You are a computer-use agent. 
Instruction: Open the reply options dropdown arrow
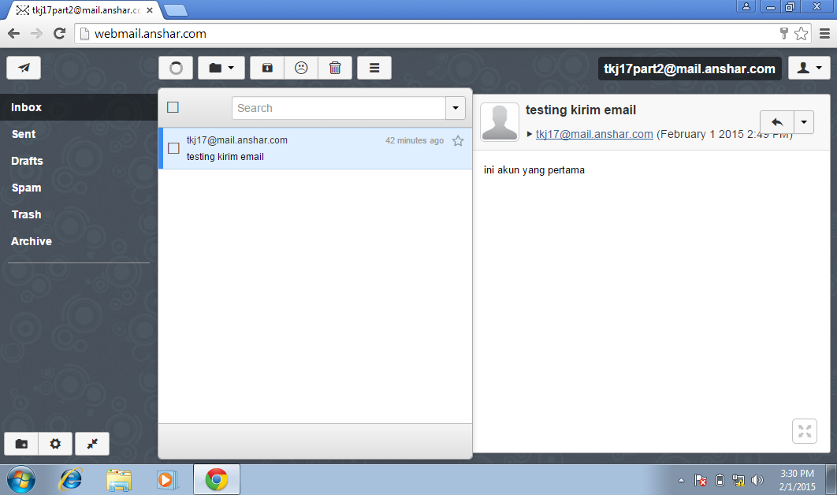(804, 122)
